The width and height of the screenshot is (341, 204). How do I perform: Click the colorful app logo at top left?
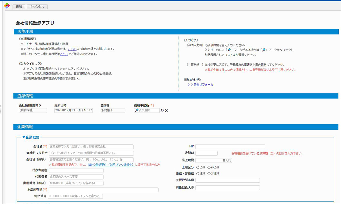pos(7,5)
